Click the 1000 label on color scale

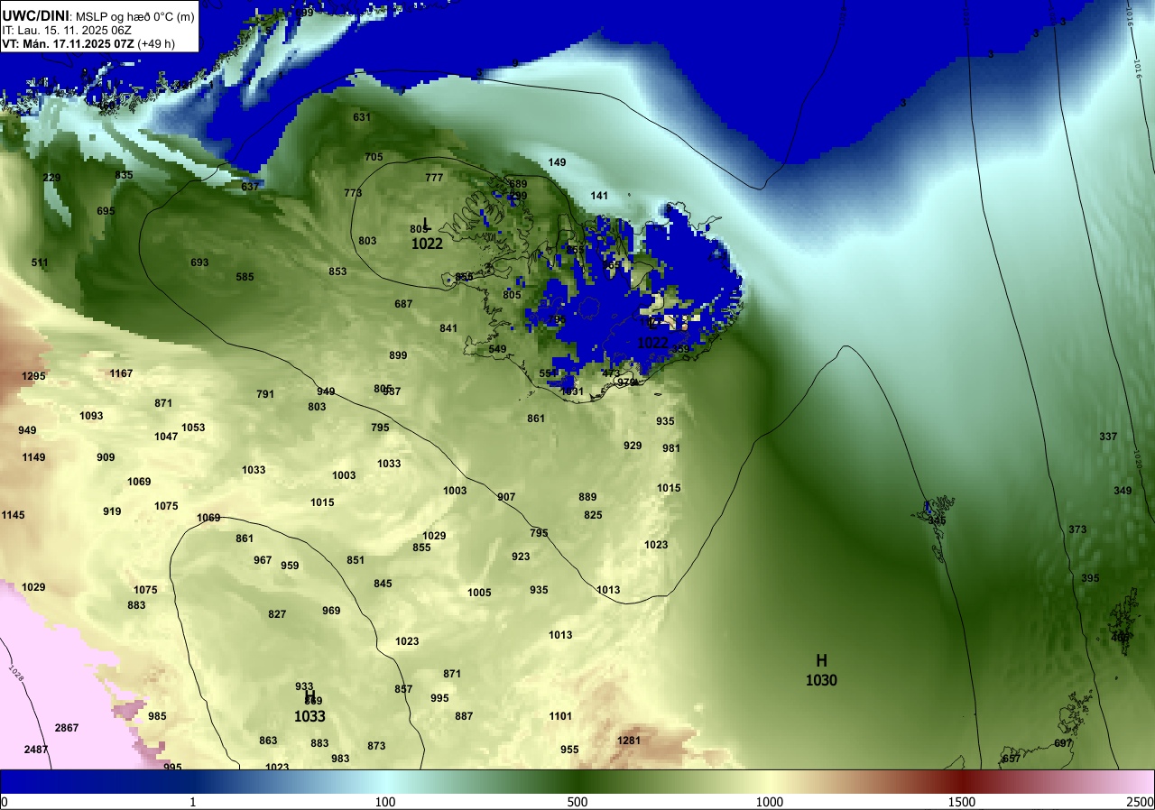pyautogui.click(x=769, y=802)
